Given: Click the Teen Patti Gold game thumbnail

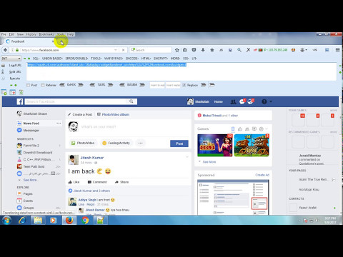Looking at the screenshot, I should (215, 146).
